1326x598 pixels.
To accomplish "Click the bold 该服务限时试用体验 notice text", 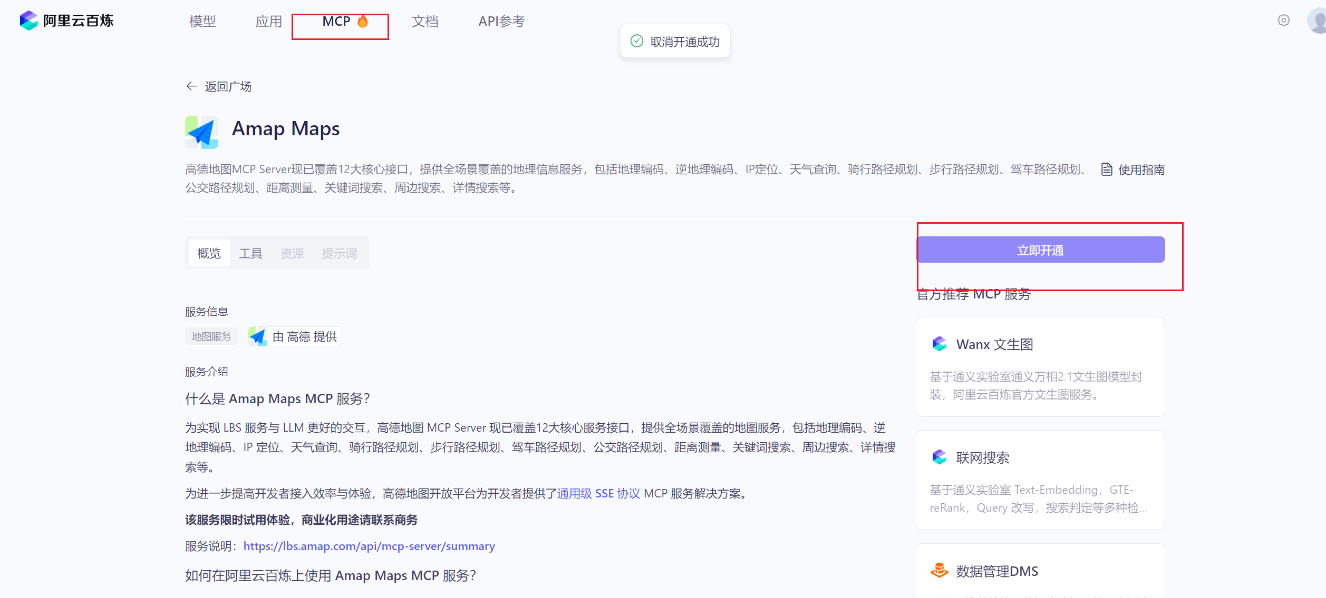I will click(301, 520).
